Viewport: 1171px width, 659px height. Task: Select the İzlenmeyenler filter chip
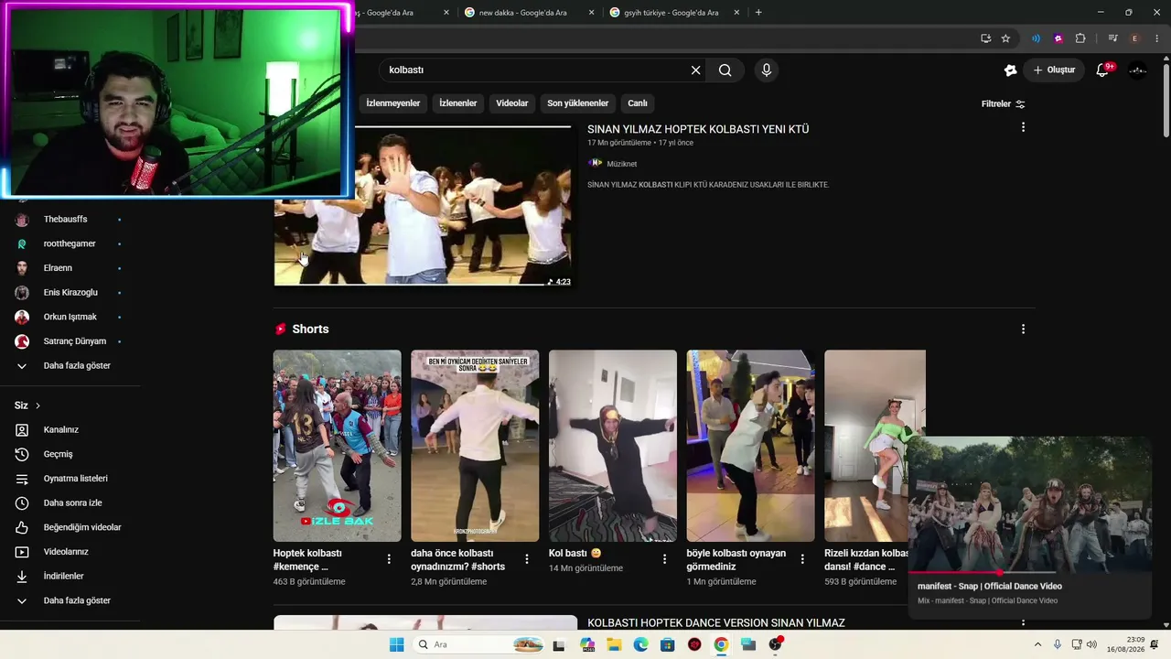tap(393, 103)
